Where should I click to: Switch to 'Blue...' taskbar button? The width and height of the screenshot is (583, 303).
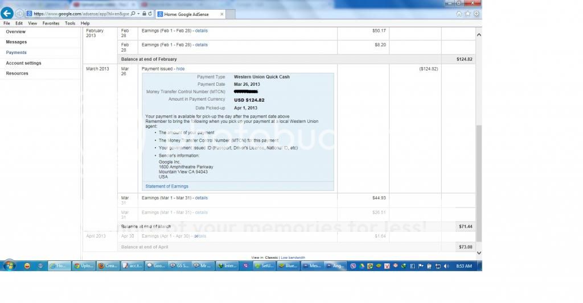coord(288,265)
